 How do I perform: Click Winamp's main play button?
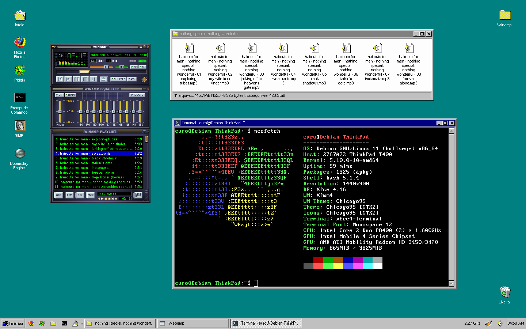(x=68, y=79)
